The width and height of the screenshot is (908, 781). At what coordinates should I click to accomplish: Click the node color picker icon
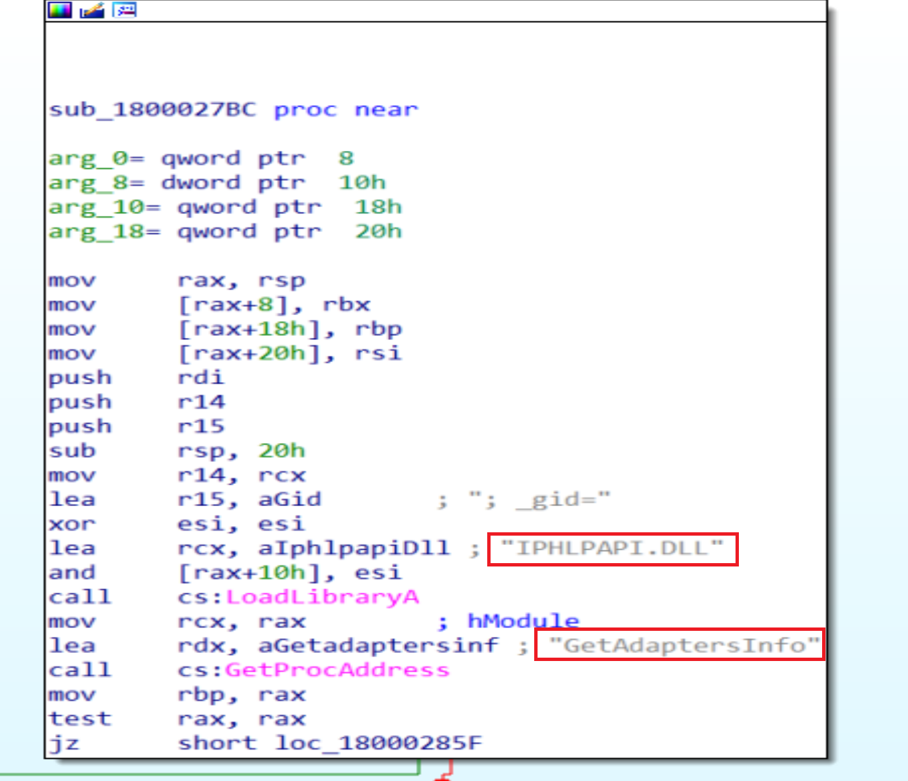(x=59, y=10)
